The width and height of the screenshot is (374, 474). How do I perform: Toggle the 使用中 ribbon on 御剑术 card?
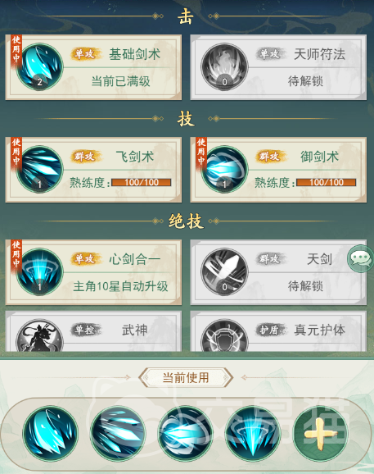tap(201, 153)
